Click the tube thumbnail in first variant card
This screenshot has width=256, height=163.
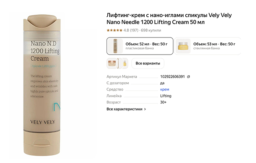(x=115, y=46)
